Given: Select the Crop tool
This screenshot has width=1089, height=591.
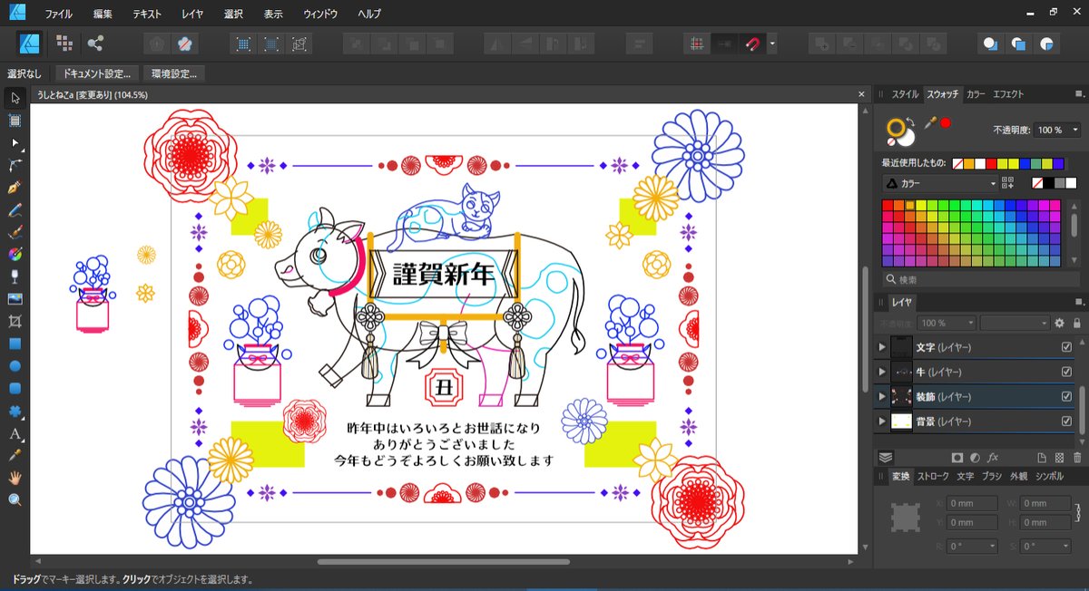Looking at the screenshot, I should (x=15, y=321).
